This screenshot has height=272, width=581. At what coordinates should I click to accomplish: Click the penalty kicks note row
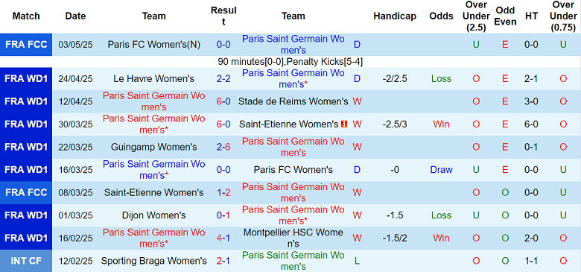click(290, 62)
